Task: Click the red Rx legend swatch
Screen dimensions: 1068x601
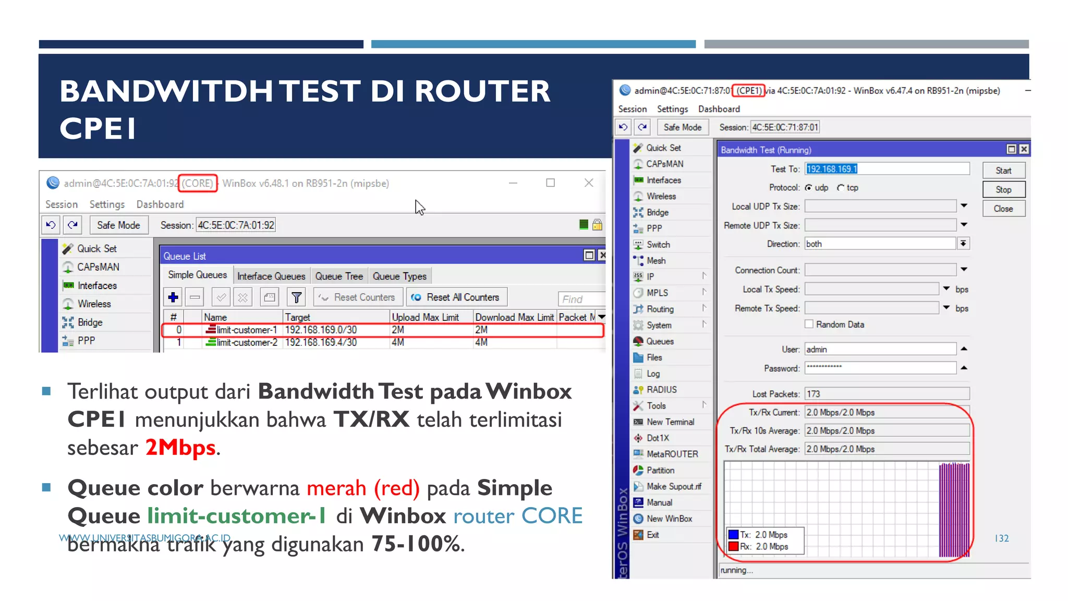Action: 733,546
